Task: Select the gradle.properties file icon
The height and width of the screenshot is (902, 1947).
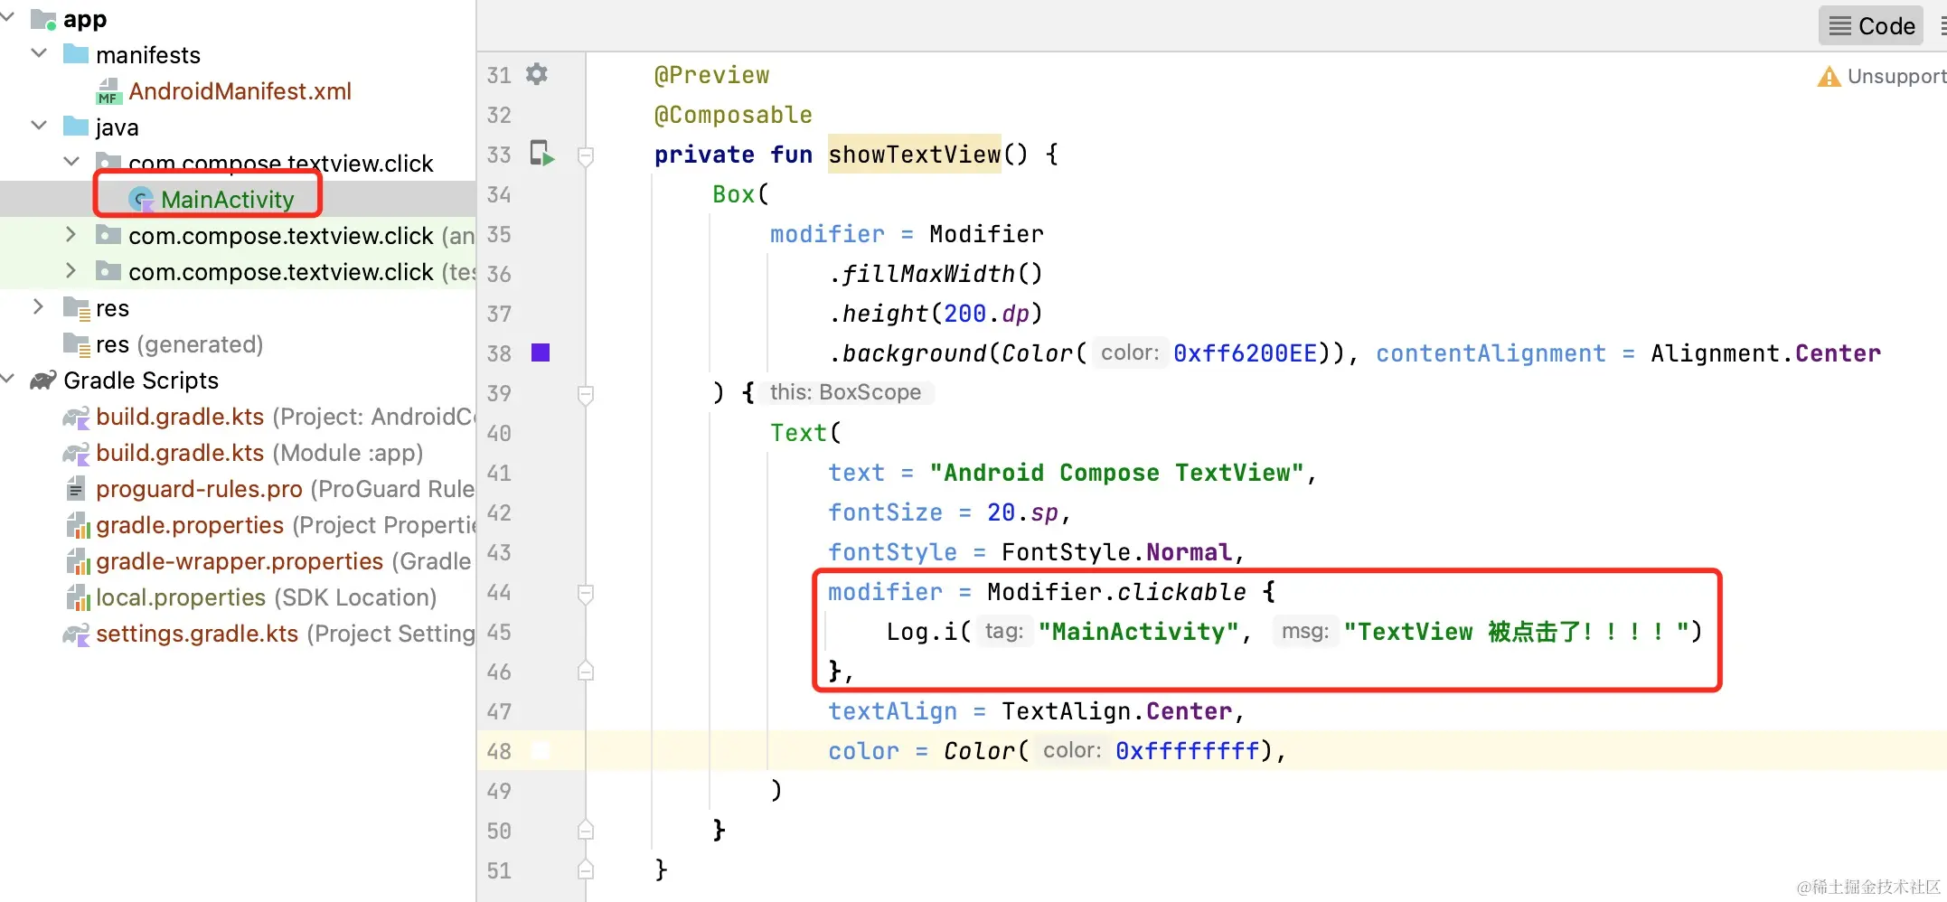Action: click(x=78, y=525)
